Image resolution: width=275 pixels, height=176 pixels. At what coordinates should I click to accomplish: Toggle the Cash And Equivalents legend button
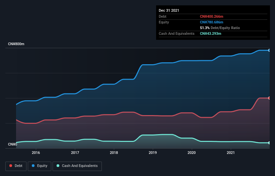77,166
